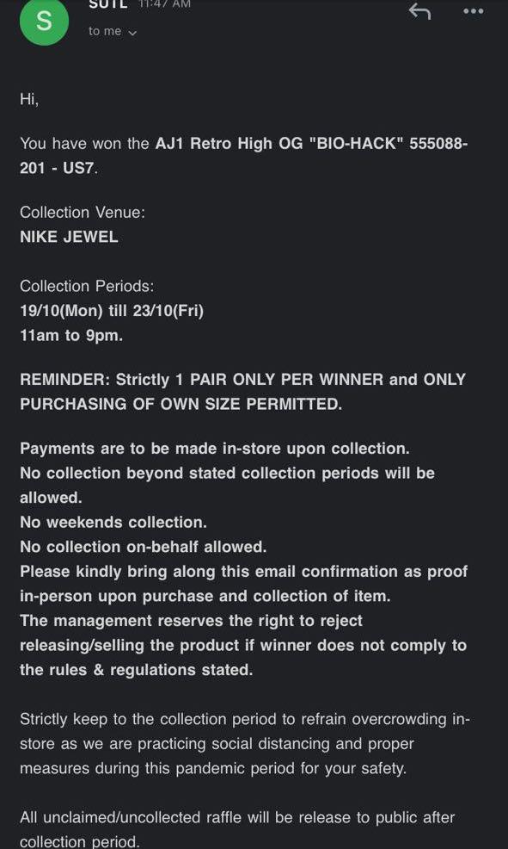Tap the green S sender avatar
This screenshot has height=849, width=508.
(45, 22)
